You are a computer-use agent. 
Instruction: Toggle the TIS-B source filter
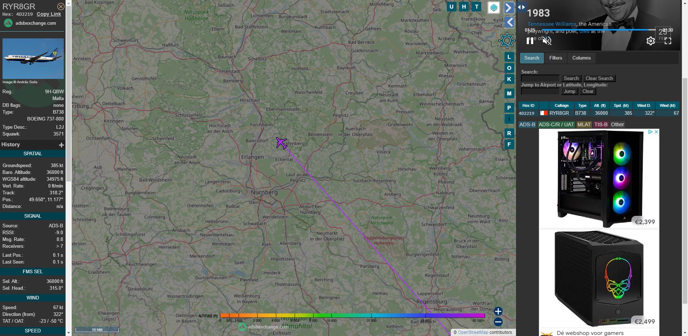[x=601, y=124]
